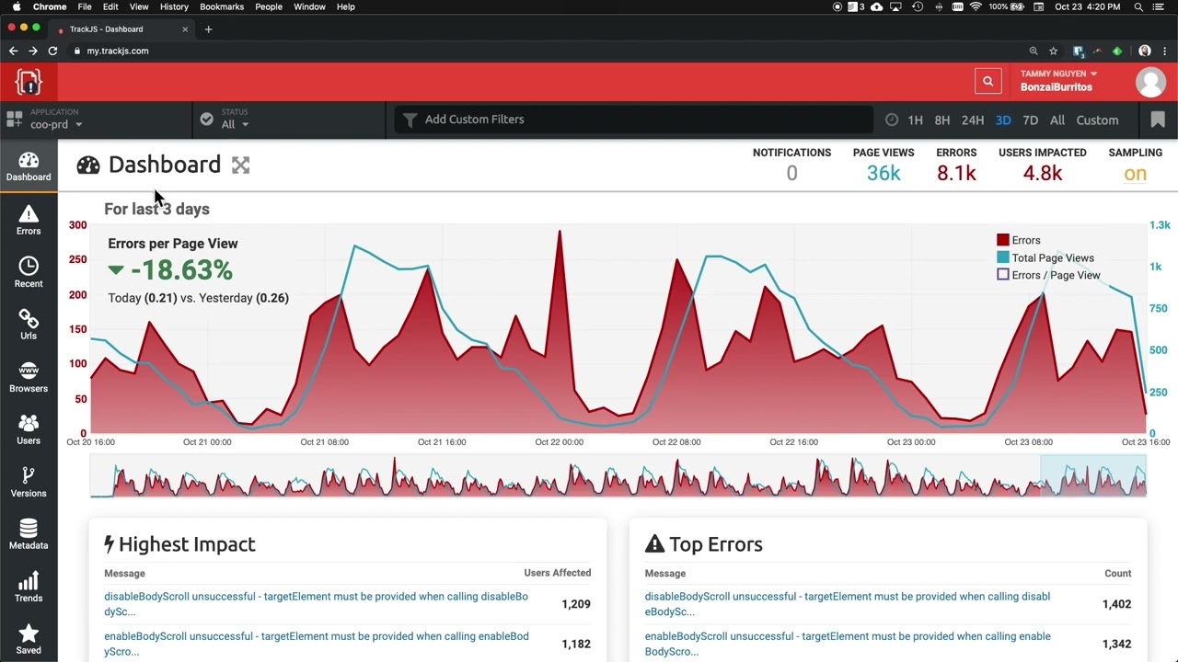Open the Trends chart icon
1178x662 pixels.
tap(29, 588)
